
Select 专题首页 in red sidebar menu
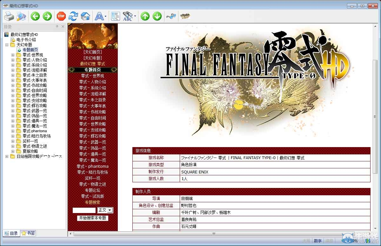coord(92,70)
